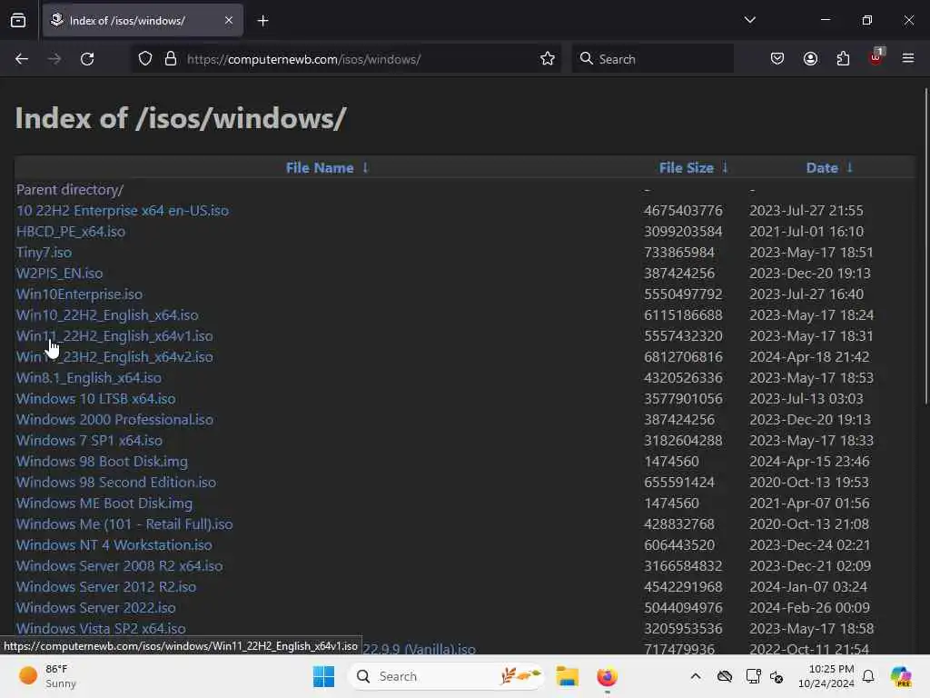Open Windows 10 LTSB x64.iso link
This screenshot has height=698, width=930.
tap(95, 398)
